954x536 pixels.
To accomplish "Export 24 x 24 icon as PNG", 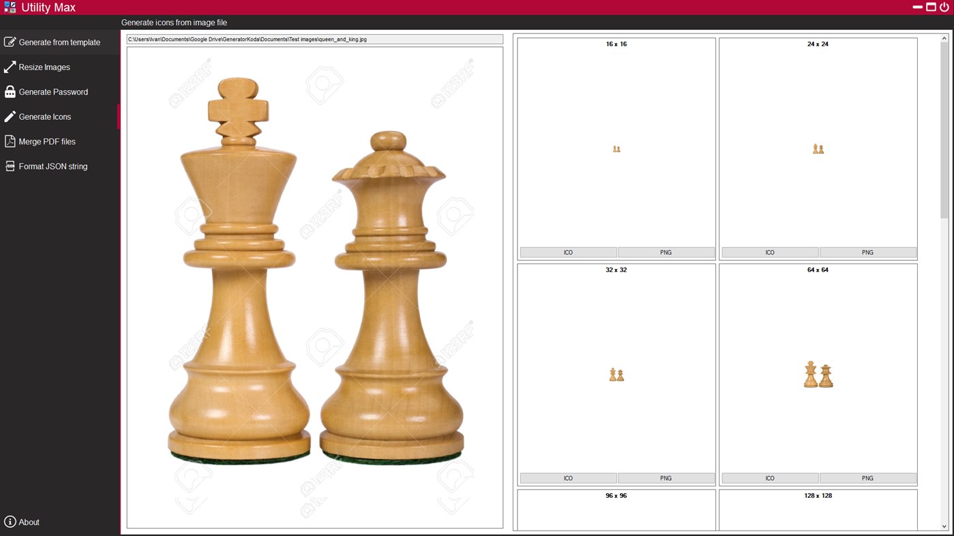I will [867, 252].
